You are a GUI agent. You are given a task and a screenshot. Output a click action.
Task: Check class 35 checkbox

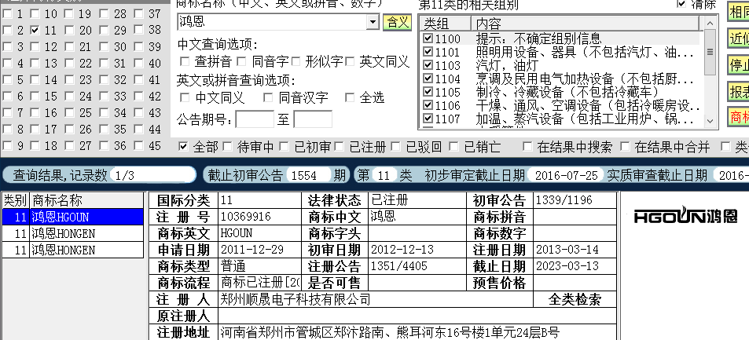point(104,129)
